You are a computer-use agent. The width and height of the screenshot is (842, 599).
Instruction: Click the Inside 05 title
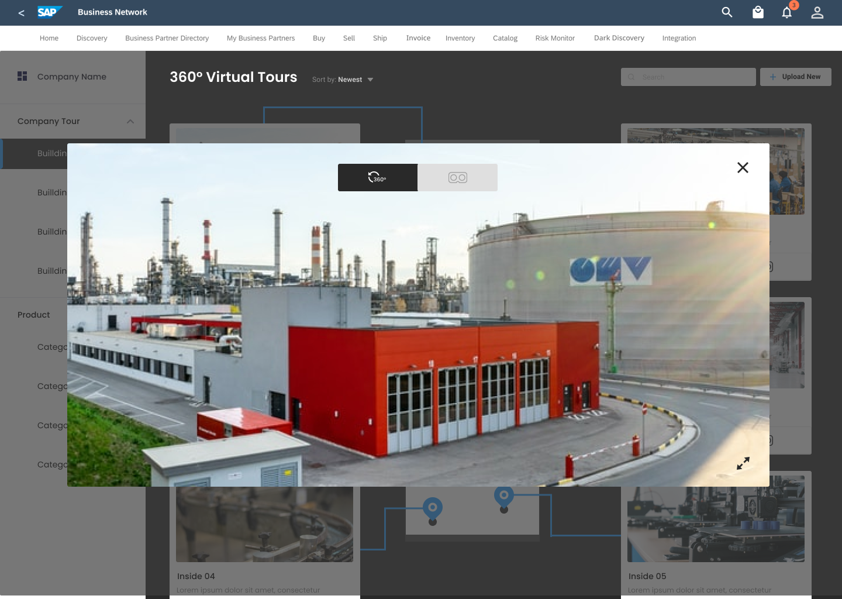coord(647,576)
